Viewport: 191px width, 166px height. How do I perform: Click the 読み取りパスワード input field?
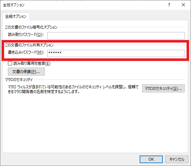coord(116,36)
